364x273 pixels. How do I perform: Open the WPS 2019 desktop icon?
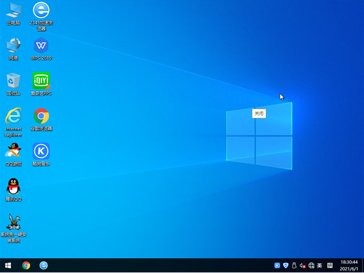[41, 46]
